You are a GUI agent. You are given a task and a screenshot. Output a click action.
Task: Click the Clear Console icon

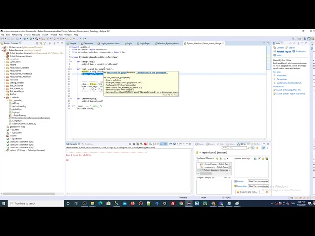[x=150, y=144]
